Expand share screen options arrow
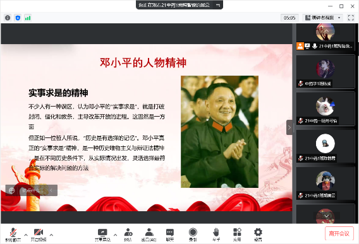 pyautogui.click(x=115, y=235)
